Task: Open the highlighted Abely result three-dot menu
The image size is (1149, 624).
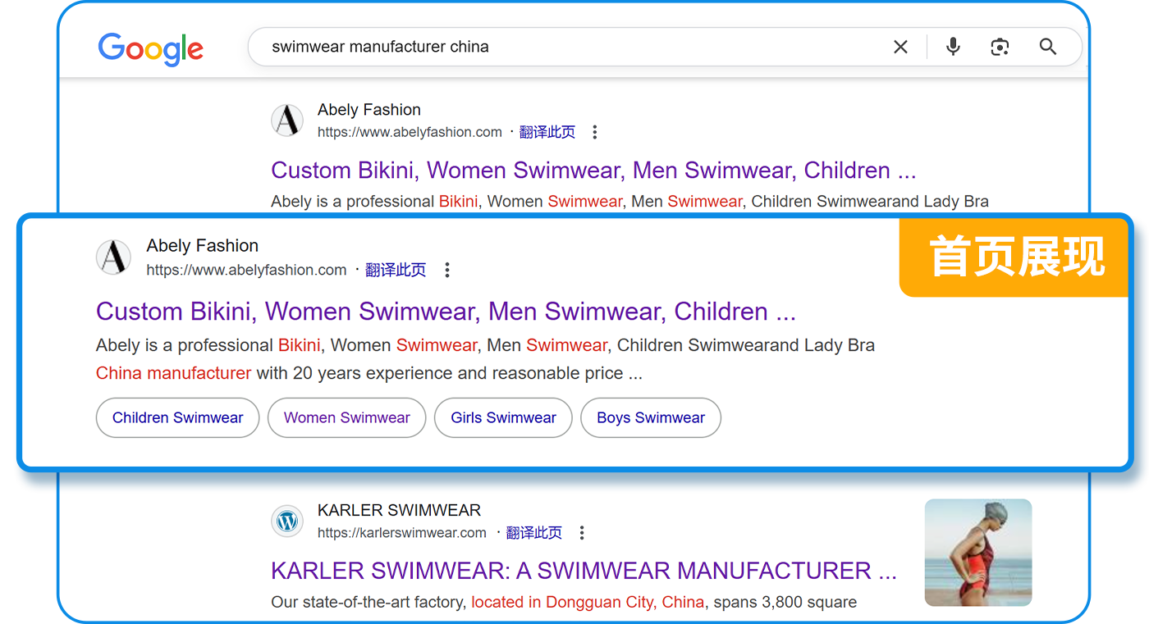Action: (x=447, y=270)
